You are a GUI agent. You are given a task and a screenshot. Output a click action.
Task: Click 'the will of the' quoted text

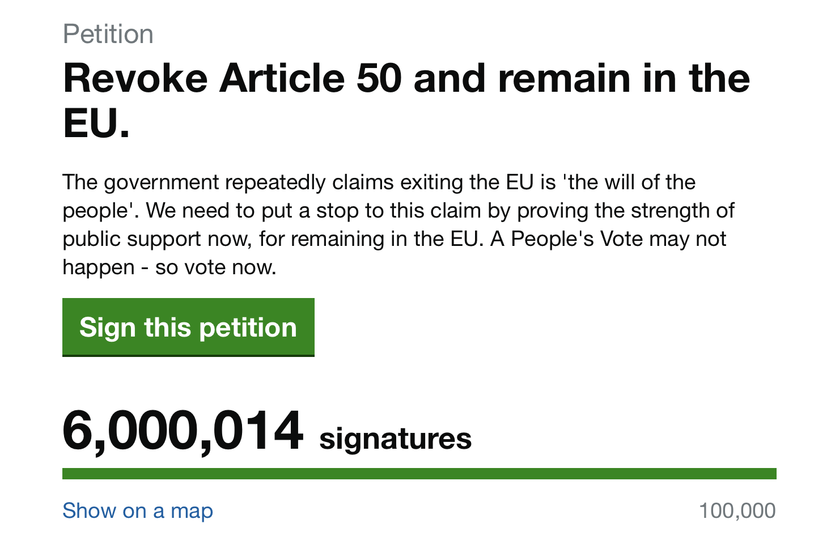pyautogui.click(x=629, y=182)
